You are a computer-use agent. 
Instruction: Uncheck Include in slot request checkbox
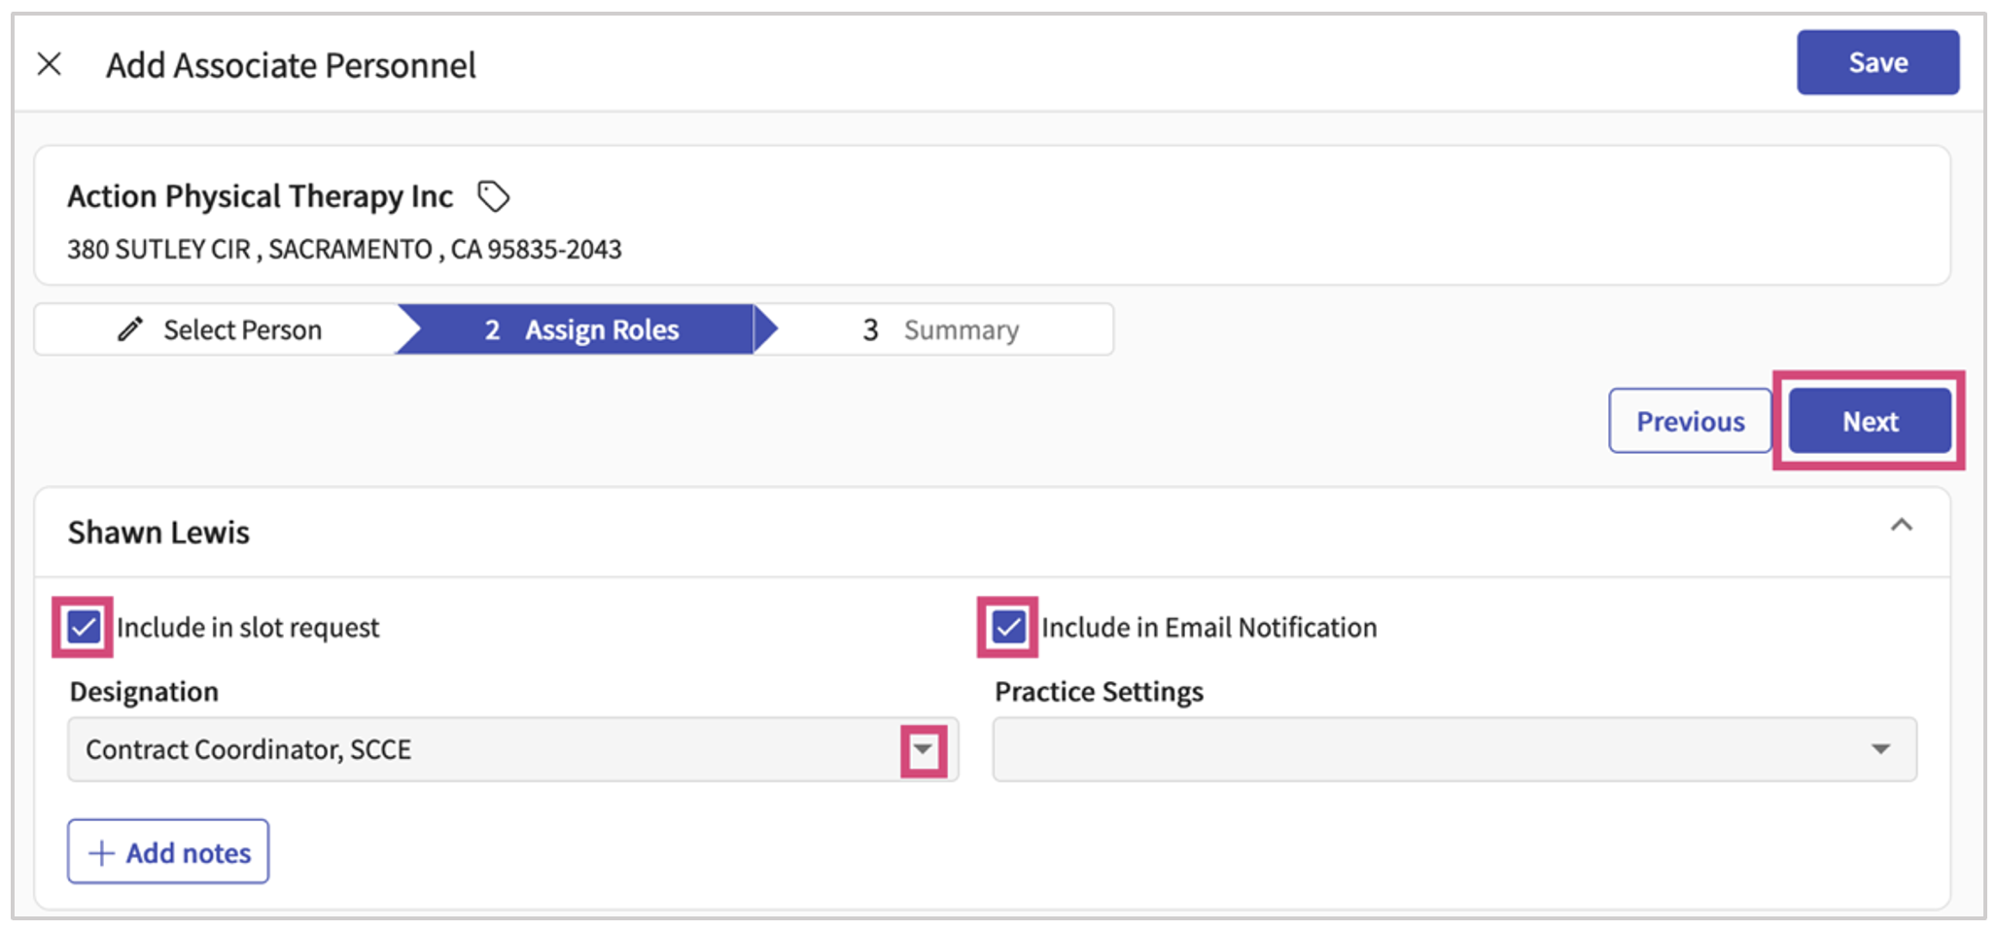click(84, 627)
